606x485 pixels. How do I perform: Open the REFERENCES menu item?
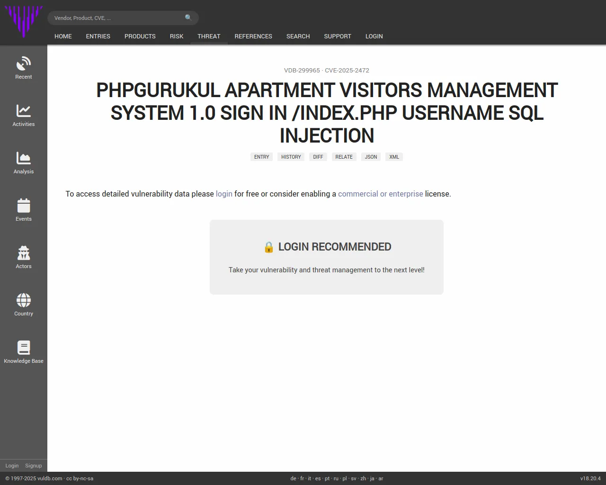[x=253, y=36]
